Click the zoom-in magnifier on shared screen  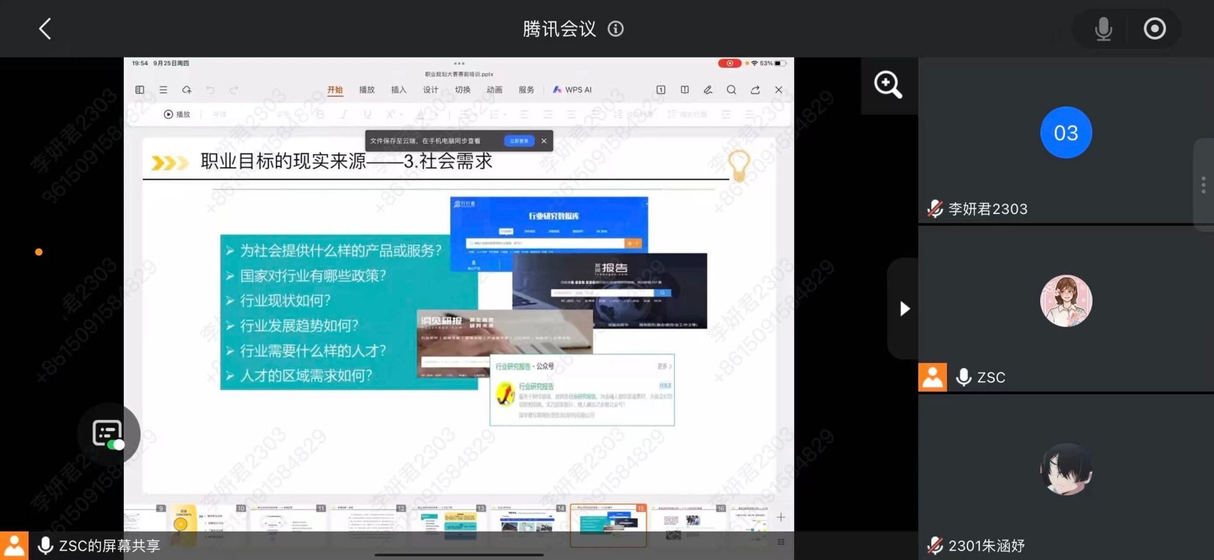coord(887,85)
